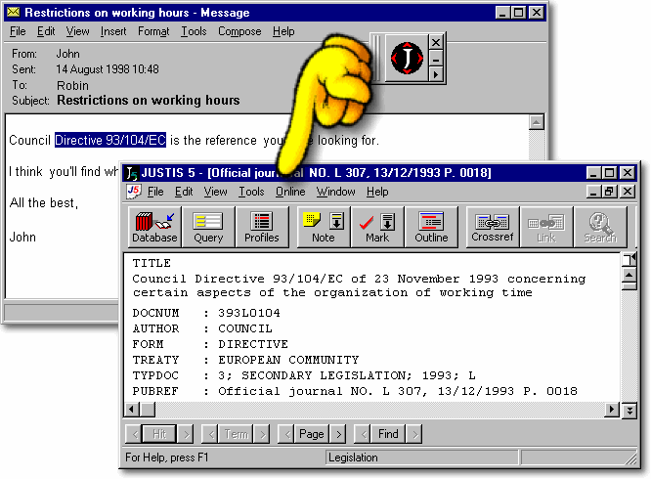The width and height of the screenshot is (651, 479).
Task: Open Compose menu in the Message window
Action: click(239, 31)
